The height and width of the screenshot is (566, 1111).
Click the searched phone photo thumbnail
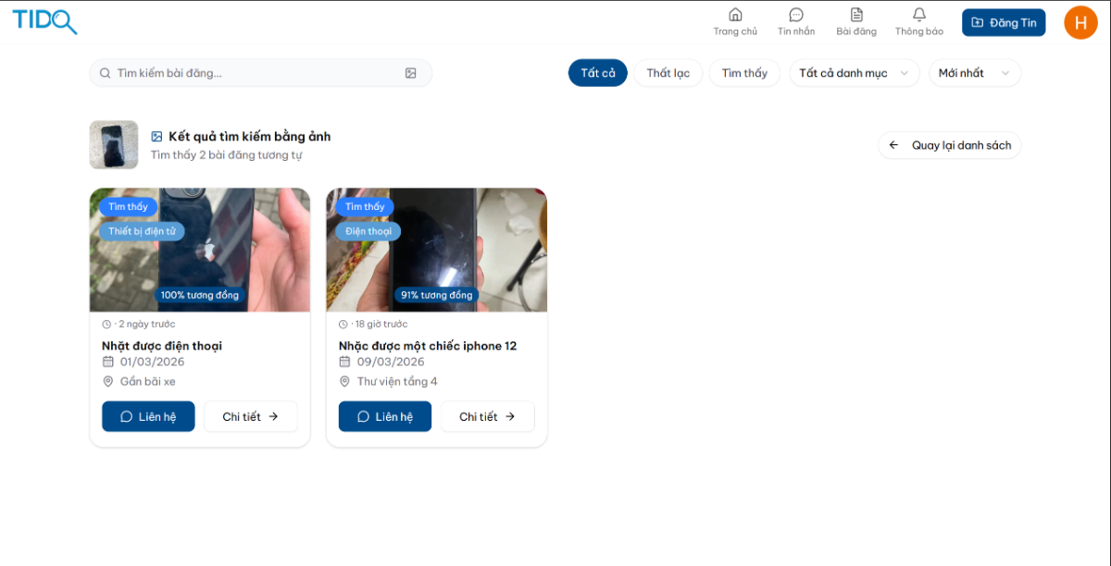coord(114,145)
